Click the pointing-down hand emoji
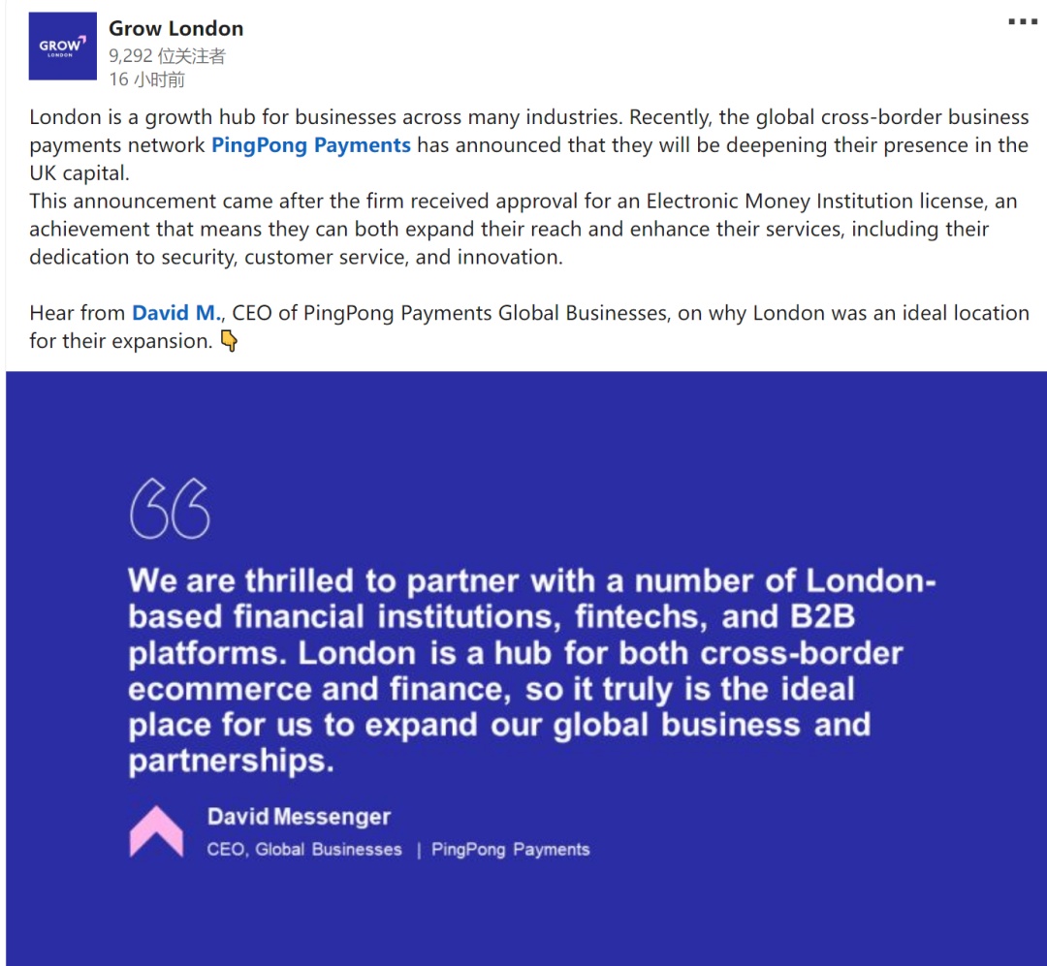The image size is (1047, 966). [229, 341]
